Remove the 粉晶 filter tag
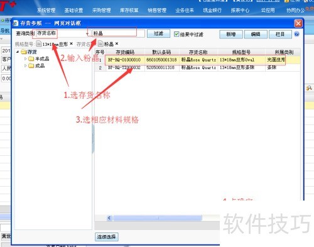314x247 pixels. tap(117, 43)
